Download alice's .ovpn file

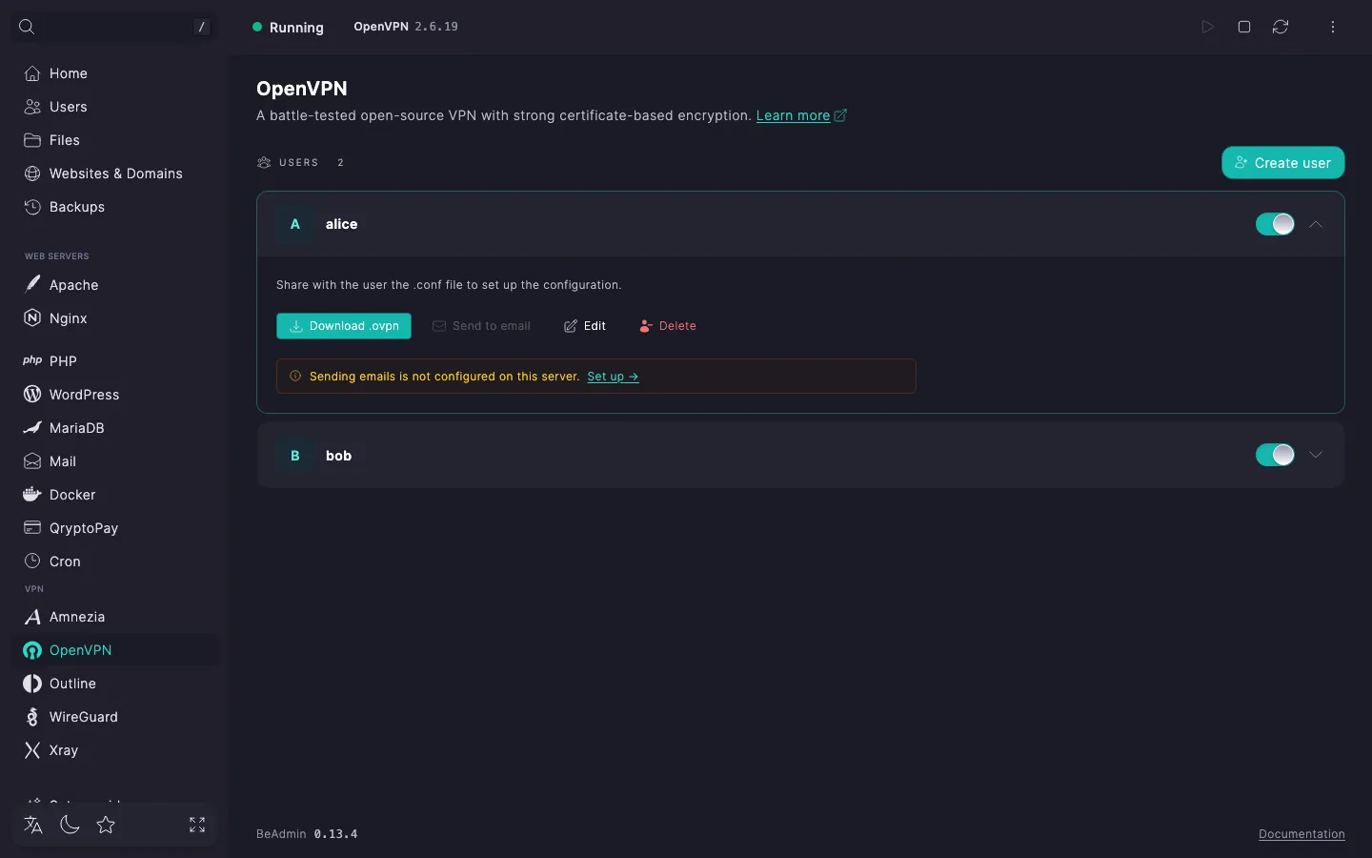click(x=344, y=326)
